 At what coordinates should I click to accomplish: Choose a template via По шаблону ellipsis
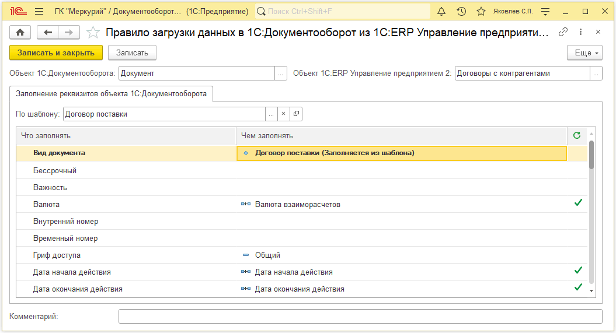coord(271,114)
